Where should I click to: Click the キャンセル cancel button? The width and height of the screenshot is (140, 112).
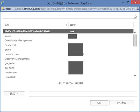(x=121, y=103)
